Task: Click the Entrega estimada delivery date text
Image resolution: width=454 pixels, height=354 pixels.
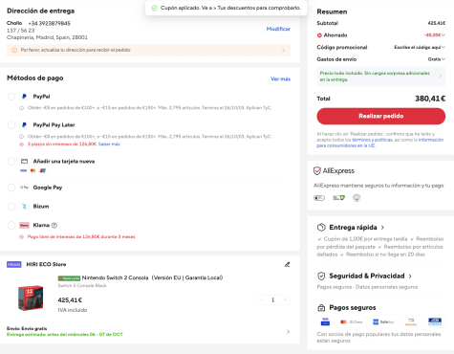Action: (65, 335)
